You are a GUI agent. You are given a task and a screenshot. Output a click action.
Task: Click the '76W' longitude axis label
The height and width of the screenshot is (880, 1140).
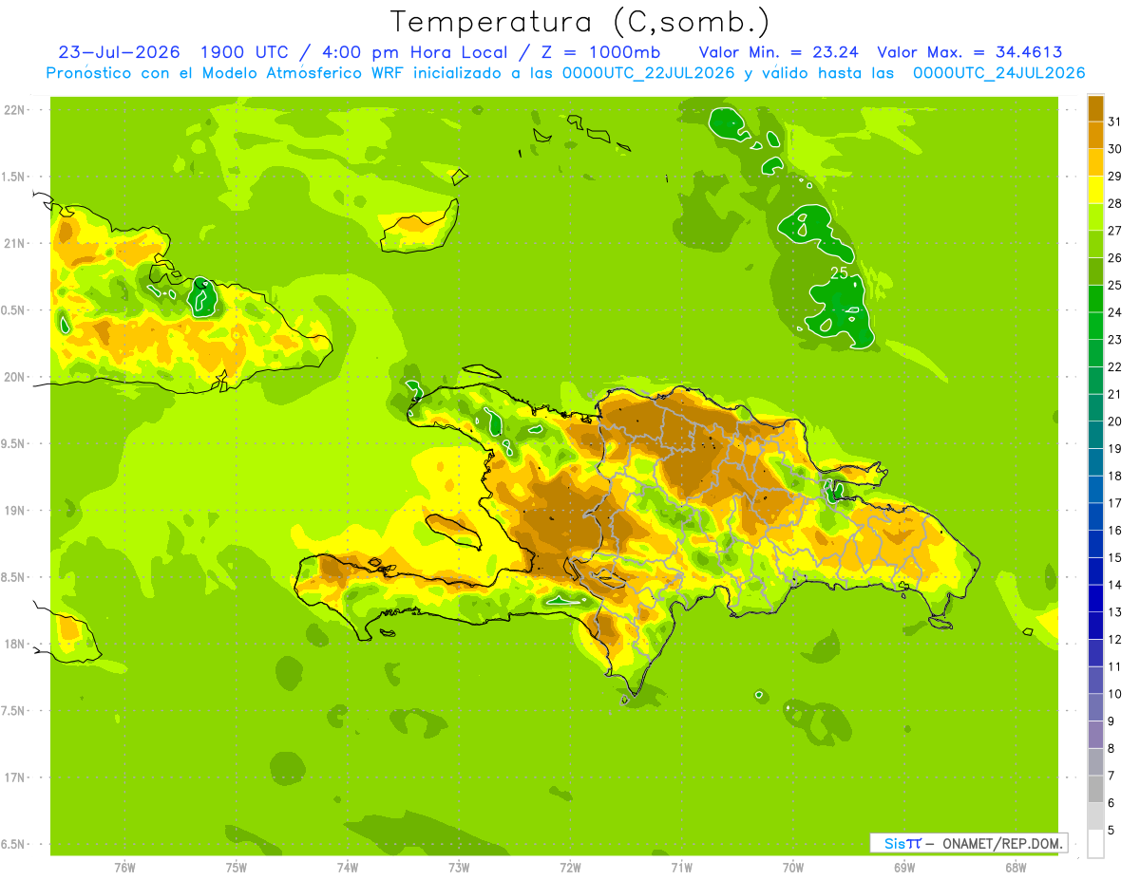(x=124, y=868)
